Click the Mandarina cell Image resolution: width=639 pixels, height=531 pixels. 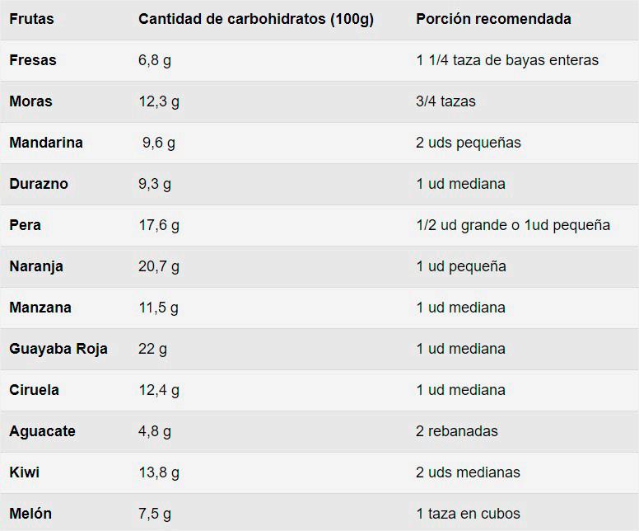click(46, 143)
